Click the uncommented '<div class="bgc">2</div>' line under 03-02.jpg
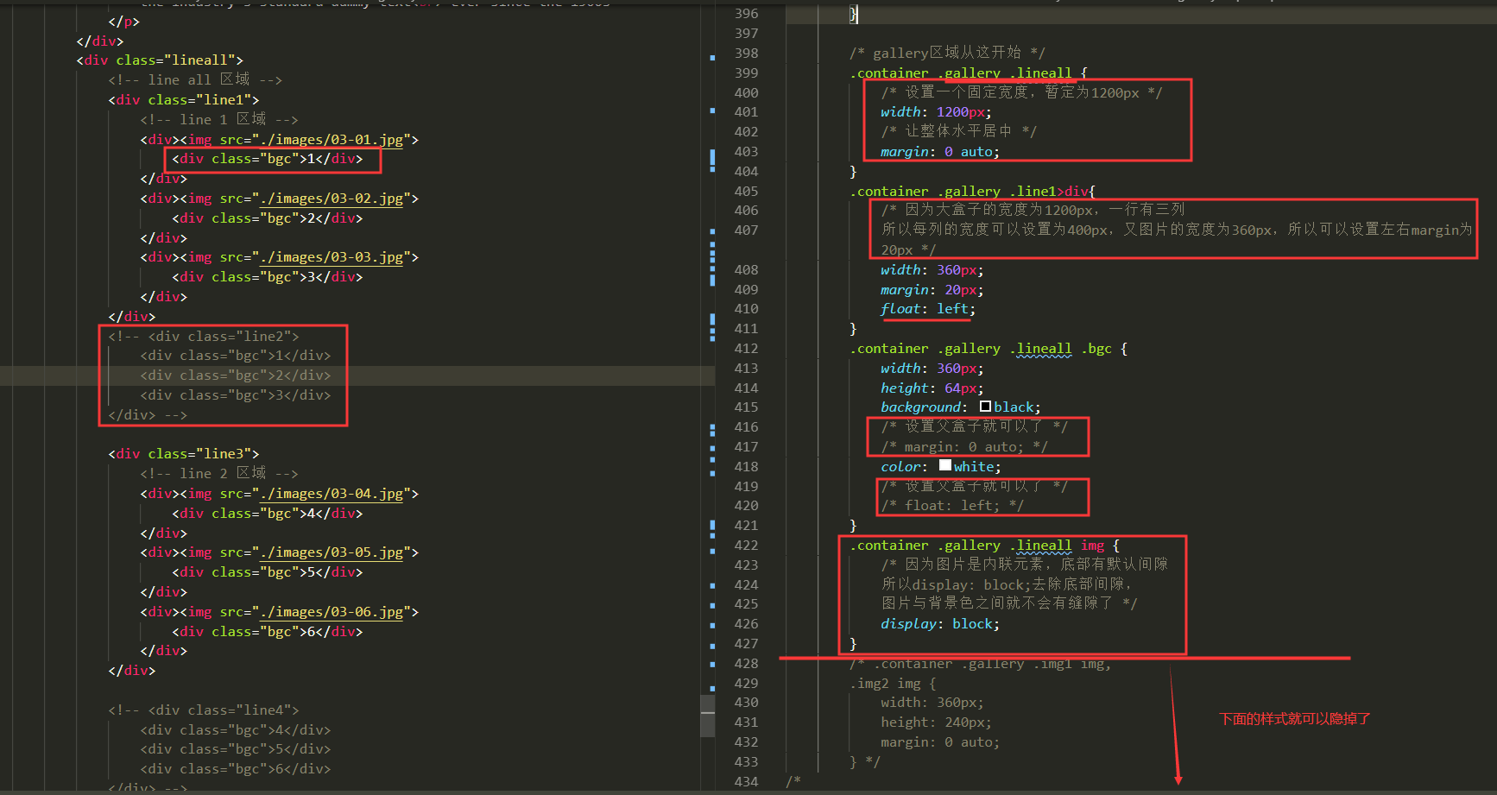 click(x=268, y=218)
